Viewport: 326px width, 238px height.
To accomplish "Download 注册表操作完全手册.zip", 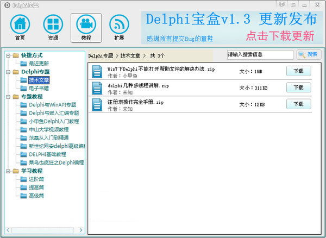I will [x=298, y=104].
